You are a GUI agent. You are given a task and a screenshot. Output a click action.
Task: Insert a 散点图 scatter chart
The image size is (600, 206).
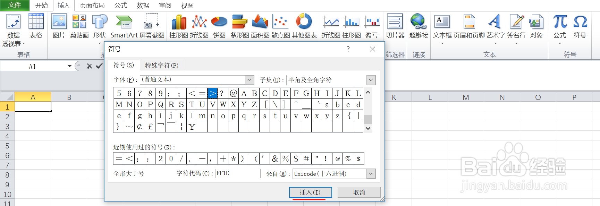point(280,26)
